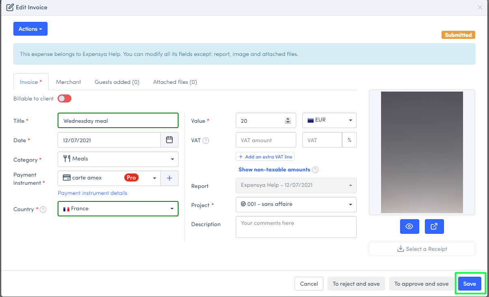Open receipt in new window icon
Screen dimensions: 489x297
tap(434, 226)
